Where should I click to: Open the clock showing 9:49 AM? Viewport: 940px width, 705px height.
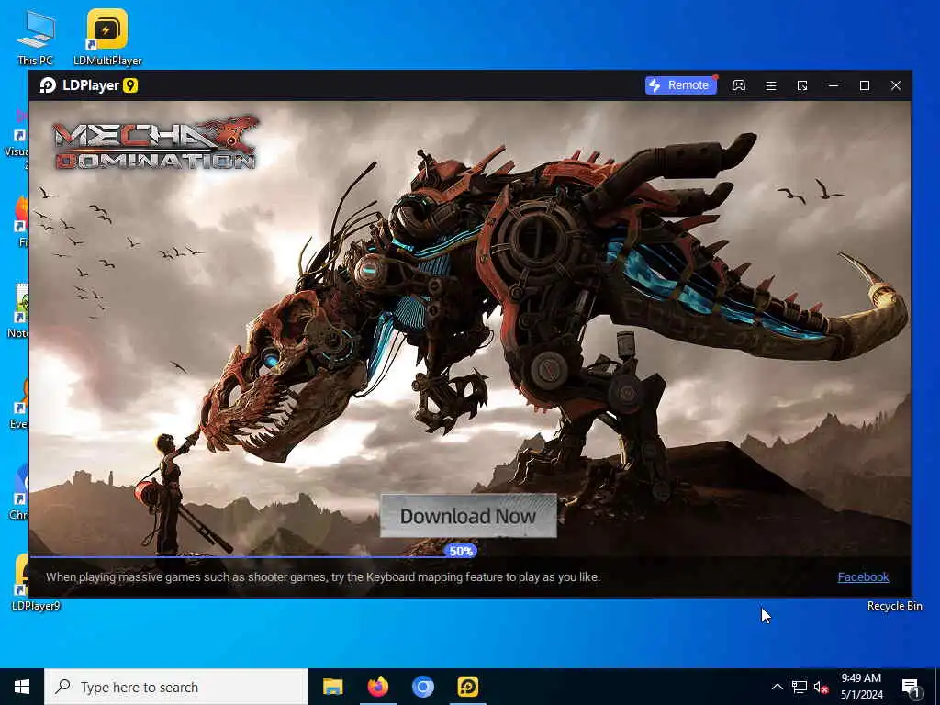pyautogui.click(x=861, y=687)
